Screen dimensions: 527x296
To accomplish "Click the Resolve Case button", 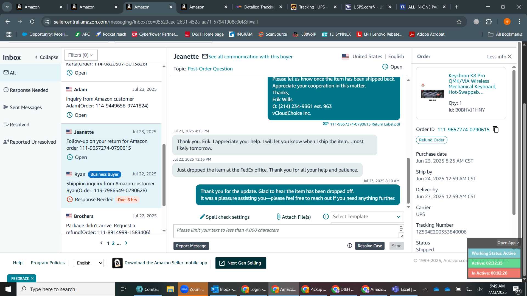I will pos(370,246).
